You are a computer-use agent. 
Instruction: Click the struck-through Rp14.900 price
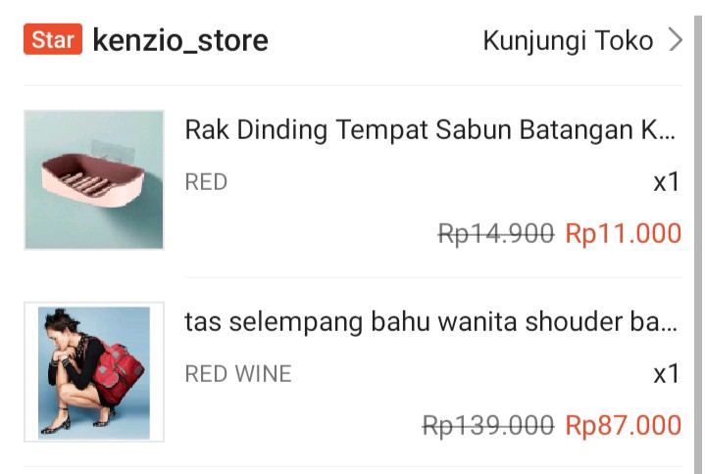pyautogui.click(x=496, y=234)
